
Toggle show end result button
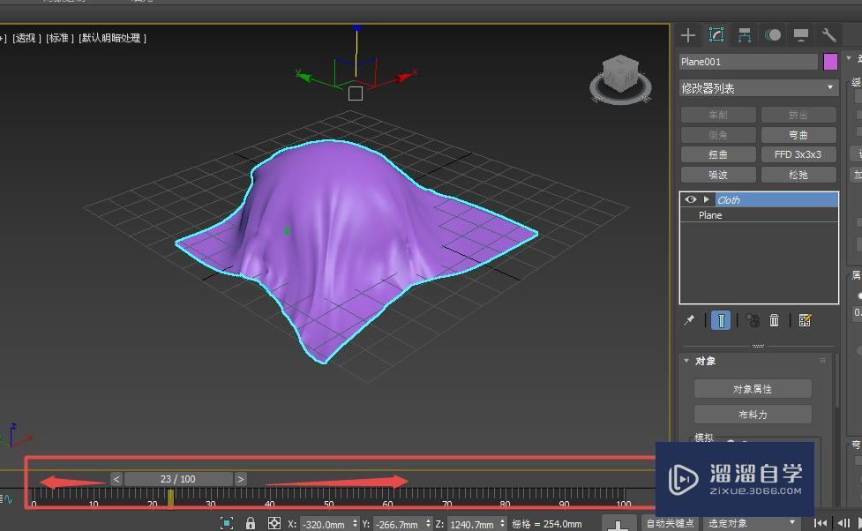(721, 320)
